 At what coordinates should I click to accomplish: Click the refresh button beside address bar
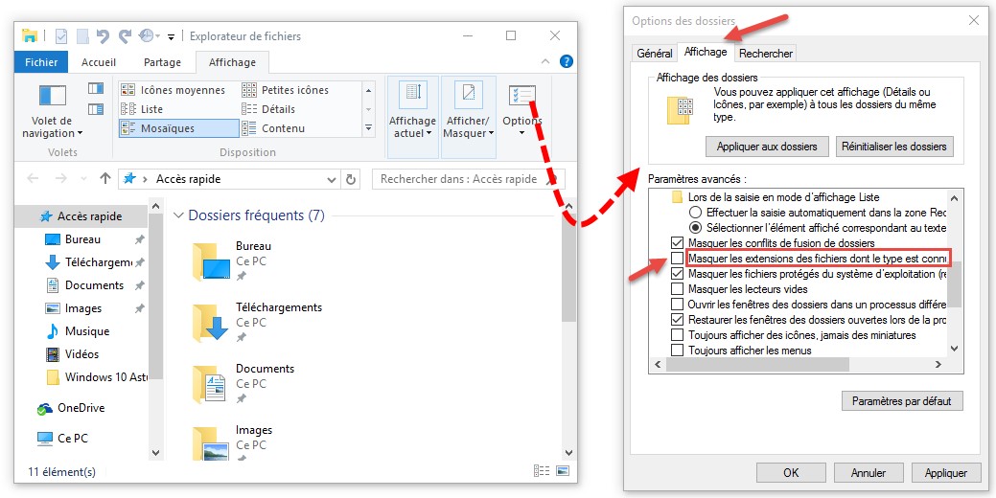(352, 179)
